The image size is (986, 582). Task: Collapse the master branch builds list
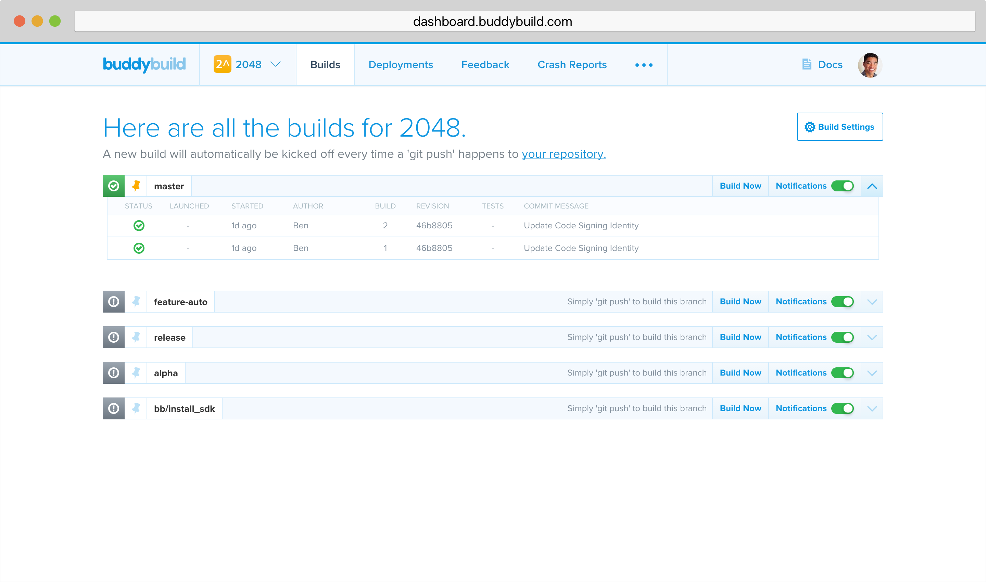872,186
